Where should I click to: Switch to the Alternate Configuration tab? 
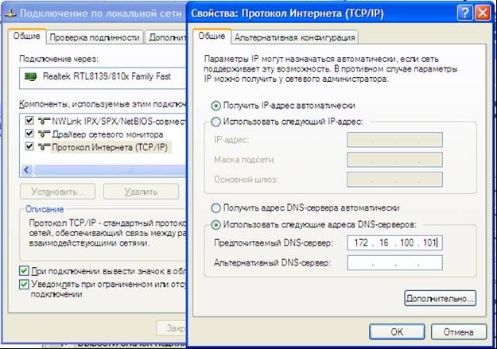pos(294,37)
